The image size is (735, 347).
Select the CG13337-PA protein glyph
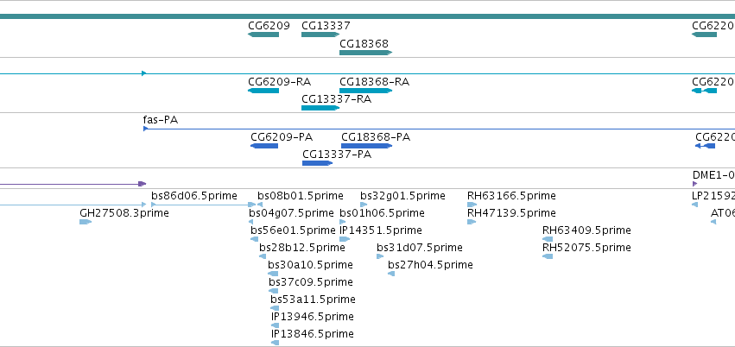click(x=317, y=163)
